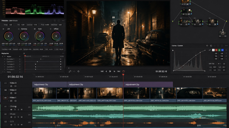This screenshot has width=229, height=128.
Task: Mute the Dialog audio track
Action: tap(22, 110)
